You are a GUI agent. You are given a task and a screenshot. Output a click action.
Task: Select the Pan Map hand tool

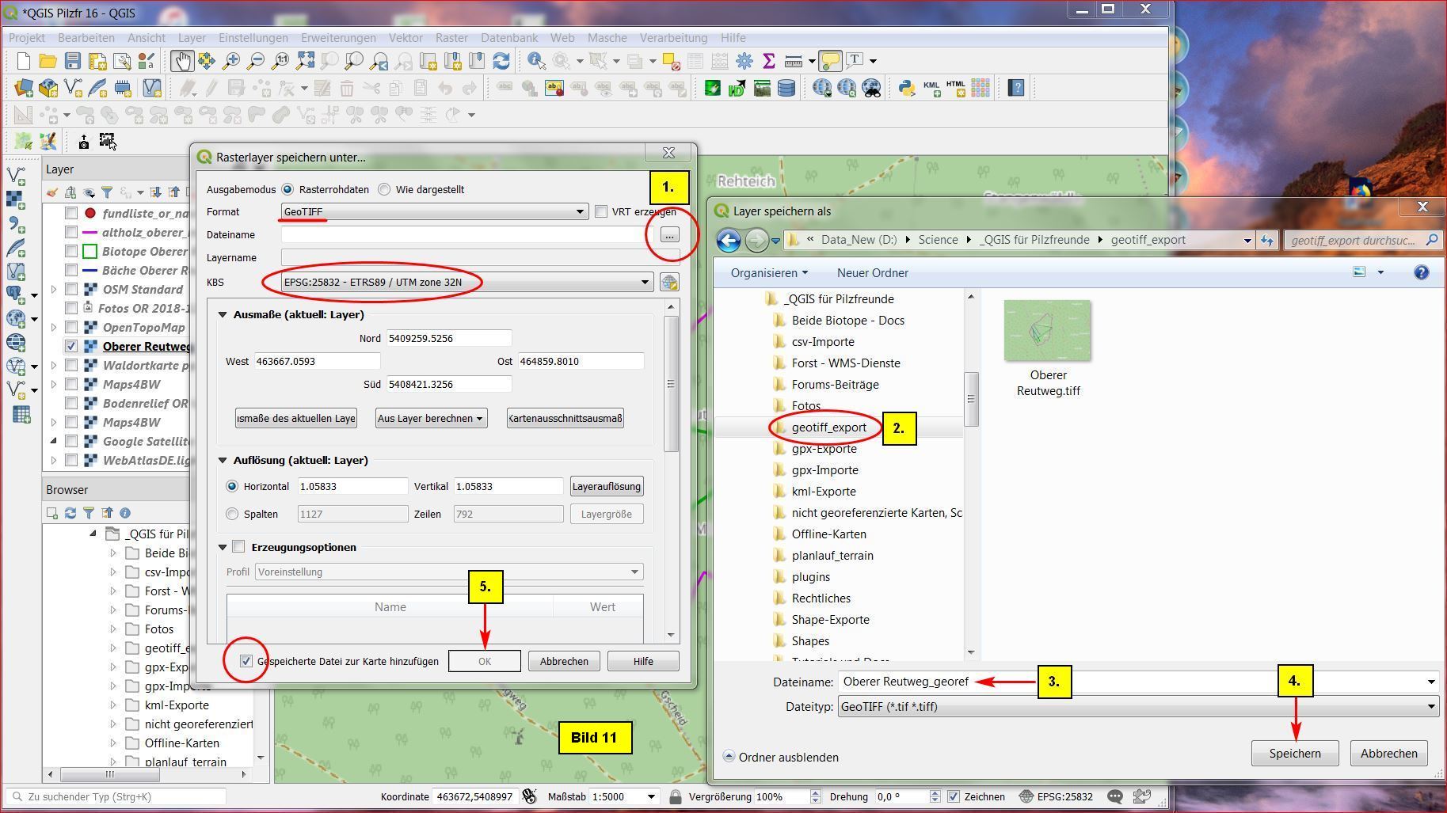tap(182, 61)
